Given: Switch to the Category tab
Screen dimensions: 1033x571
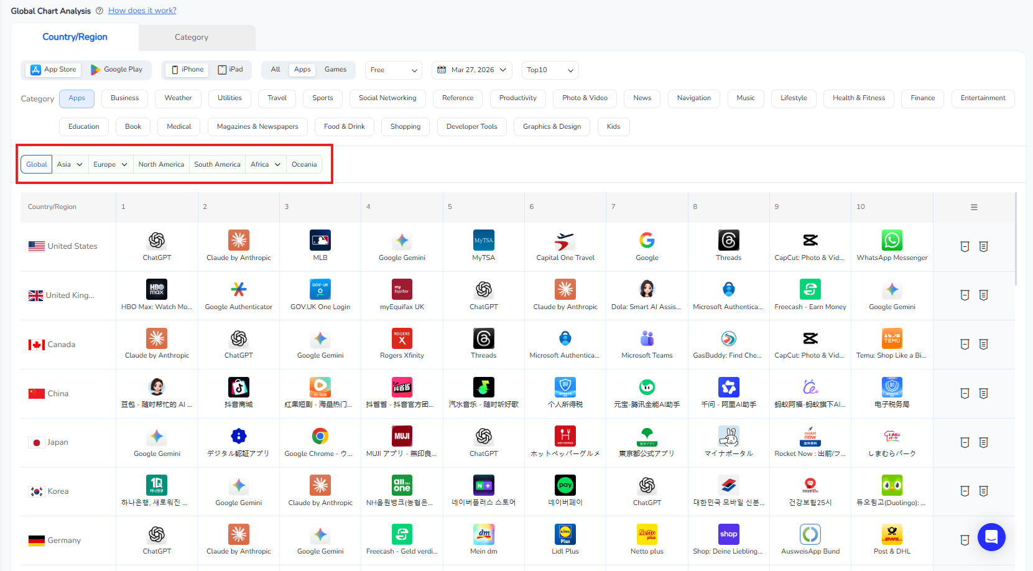Looking at the screenshot, I should pos(192,37).
